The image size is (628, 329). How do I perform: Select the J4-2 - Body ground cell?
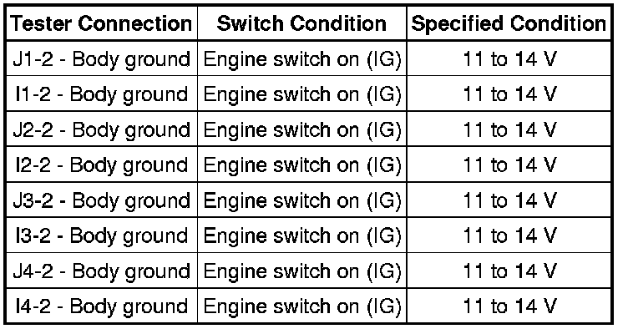click(x=102, y=270)
